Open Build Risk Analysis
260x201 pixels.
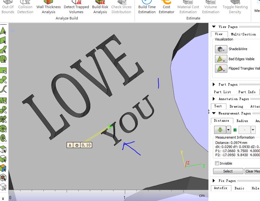point(100,7)
